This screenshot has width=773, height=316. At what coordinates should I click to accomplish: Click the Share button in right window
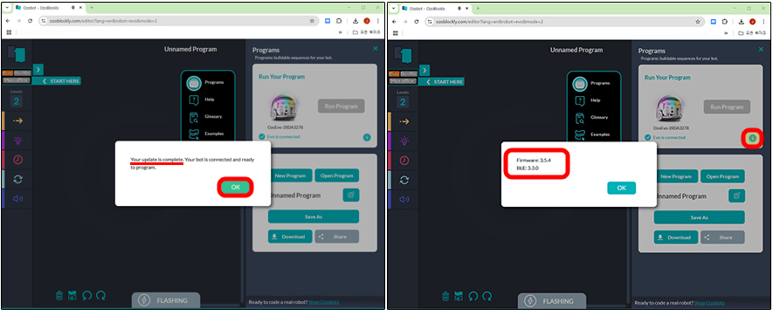(x=722, y=237)
